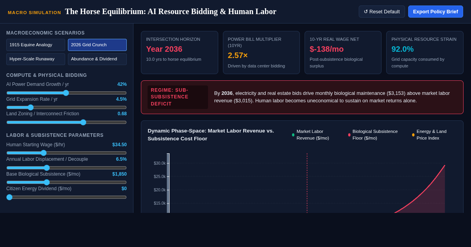This screenshot has height=247, width=471.
Task: Click the Compute & Physical Bidding heading
Action: pyautogui.click(x=47, y=75)
